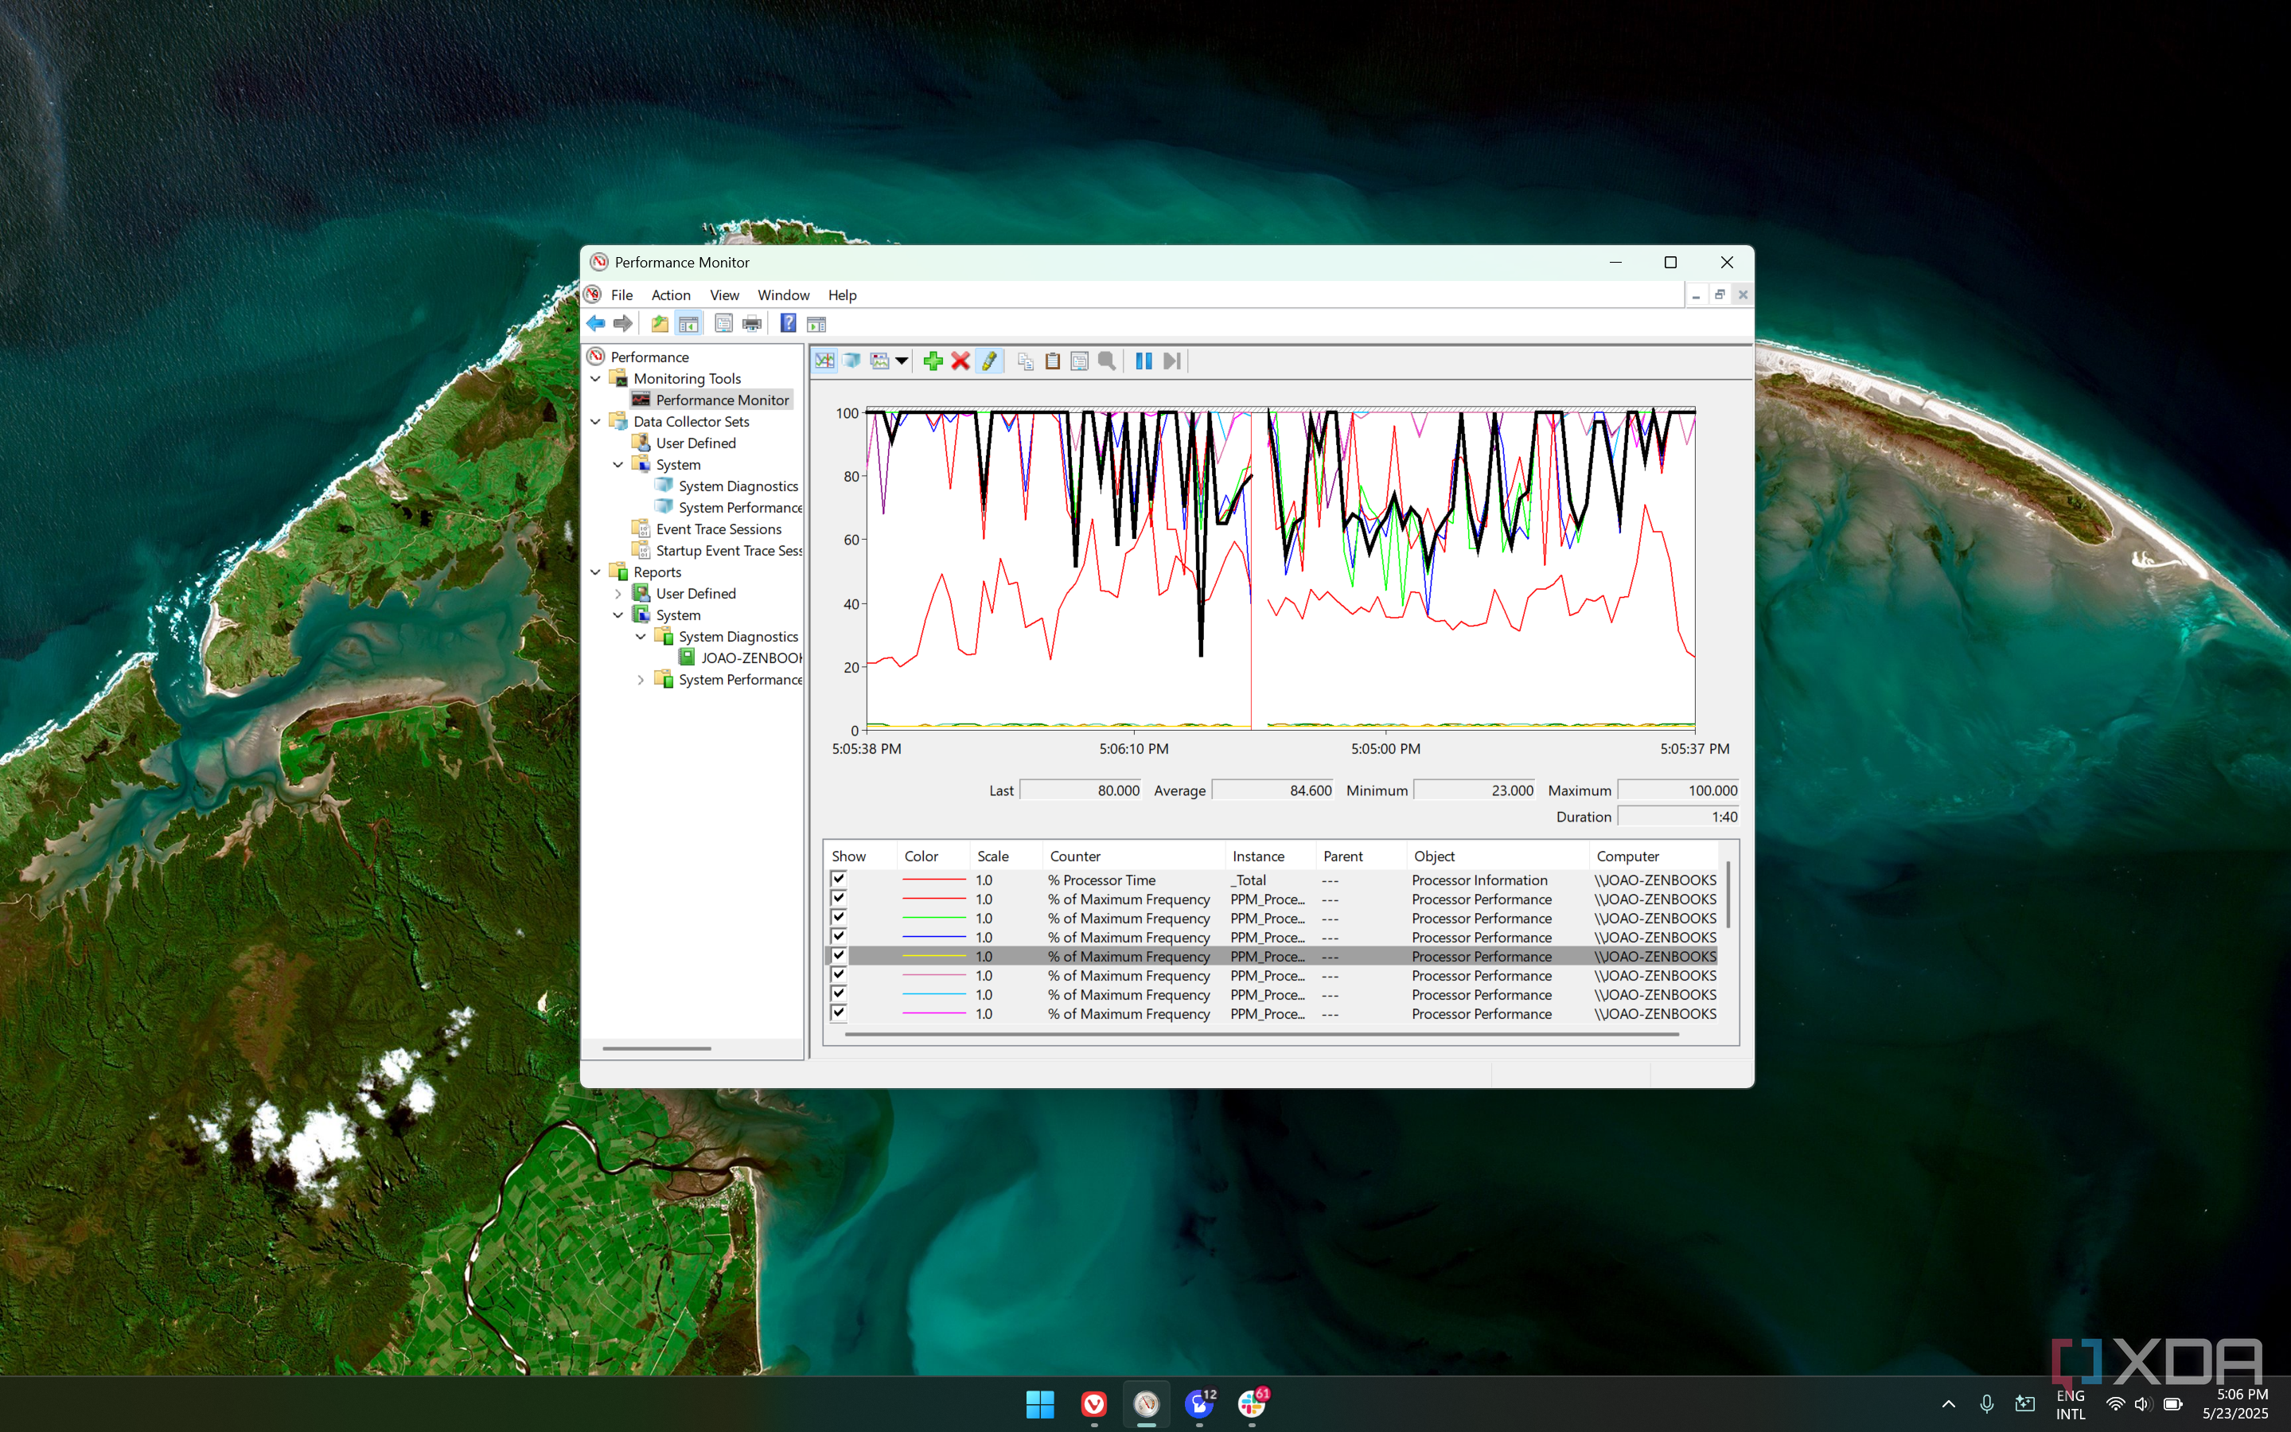Expand User Defined under Reports
The image size is (2291, 1432).
tap(618, 594)
